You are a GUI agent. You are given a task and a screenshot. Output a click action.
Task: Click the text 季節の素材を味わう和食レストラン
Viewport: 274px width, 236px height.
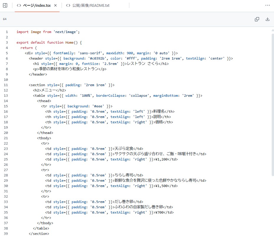pos(68,69)
